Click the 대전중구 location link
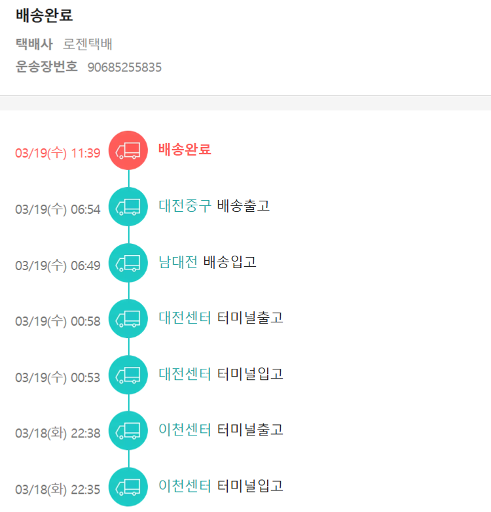The width and height of the screenshot is (491, 512). click(x=185, y=205)
